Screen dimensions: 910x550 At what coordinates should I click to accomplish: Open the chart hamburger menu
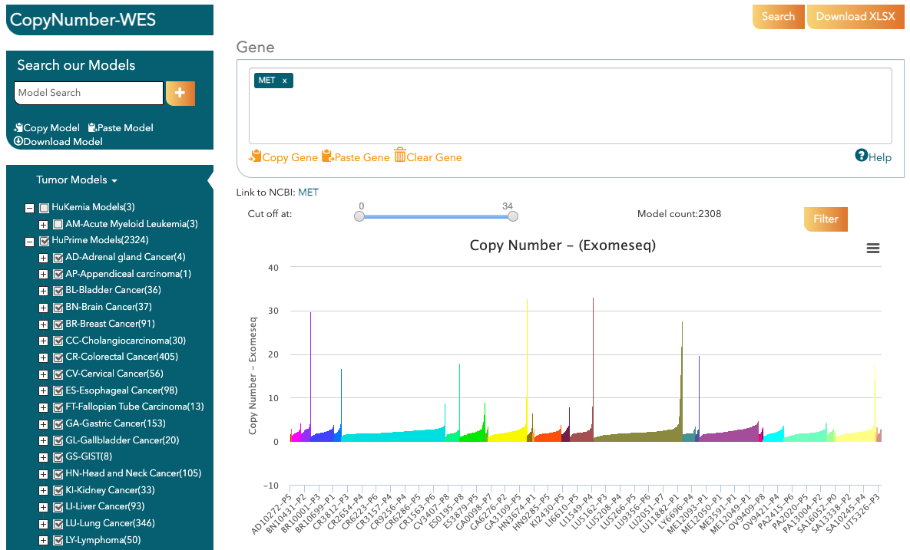click(872, 248)
